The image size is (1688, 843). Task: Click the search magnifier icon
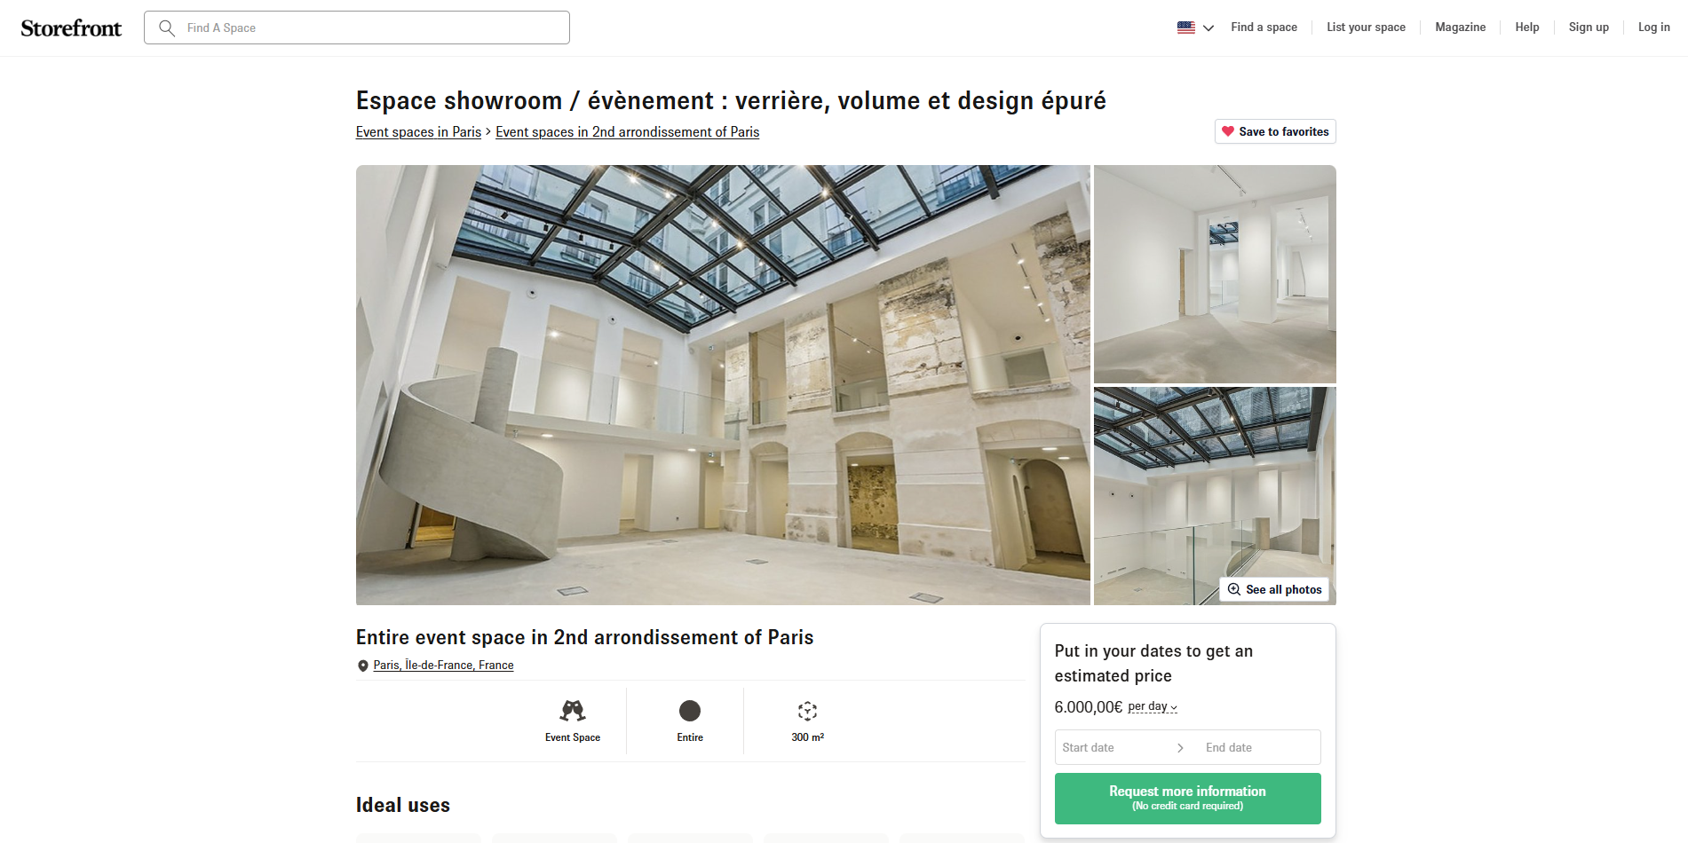167,28
